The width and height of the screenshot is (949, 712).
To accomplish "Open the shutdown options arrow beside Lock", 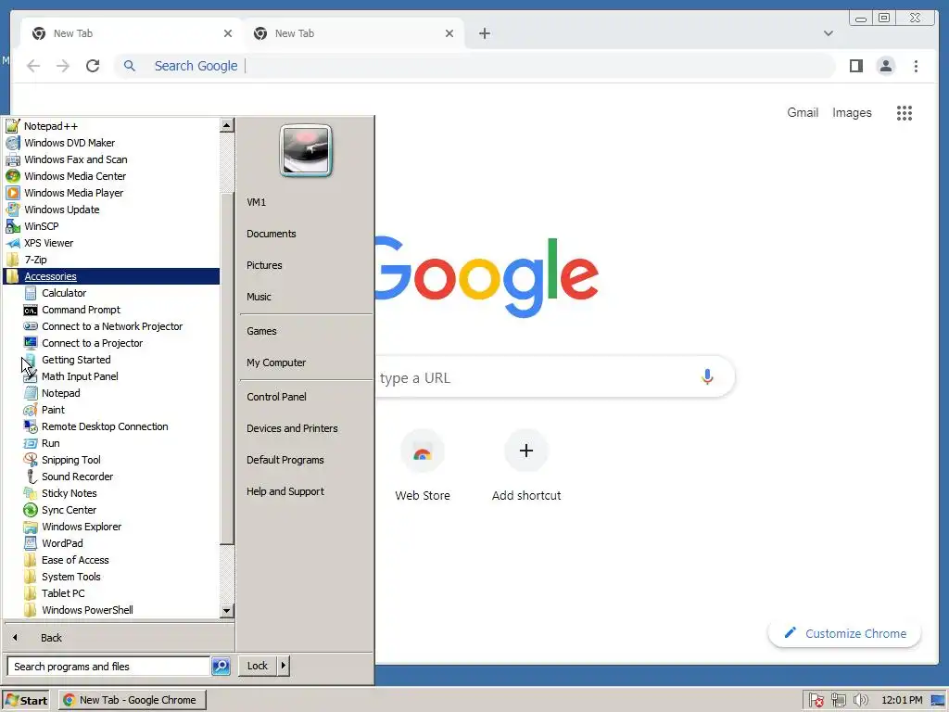I will (x=284, y=666).
